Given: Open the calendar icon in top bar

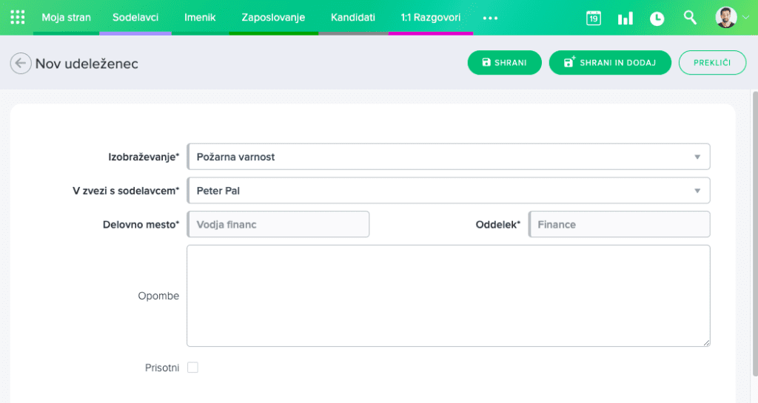Looking at the screenshot, I should point(593,18).
